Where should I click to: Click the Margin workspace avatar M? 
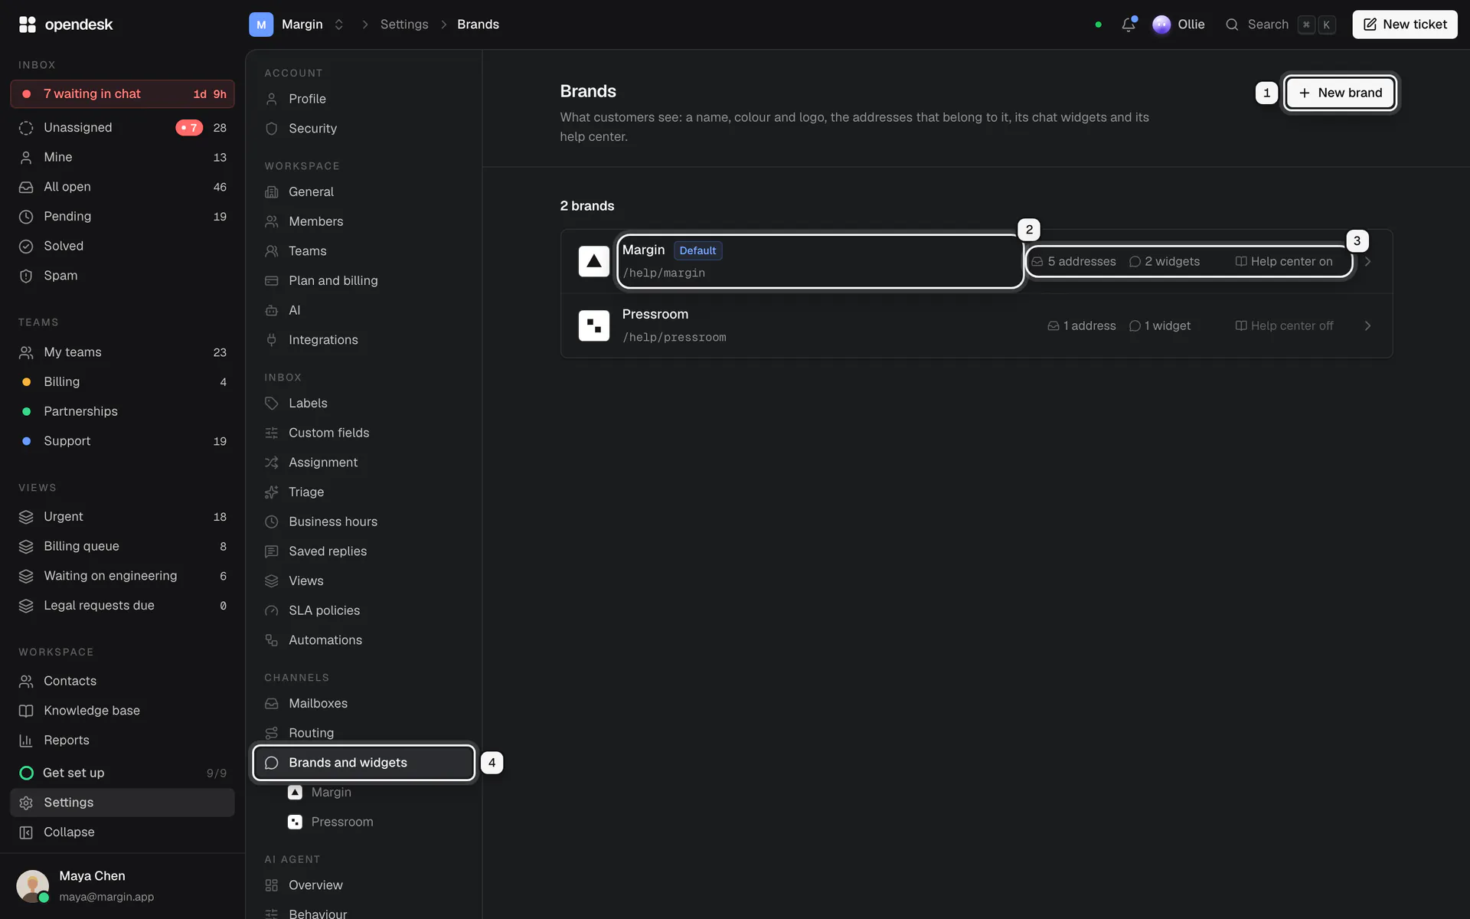[x=261, y=25]
